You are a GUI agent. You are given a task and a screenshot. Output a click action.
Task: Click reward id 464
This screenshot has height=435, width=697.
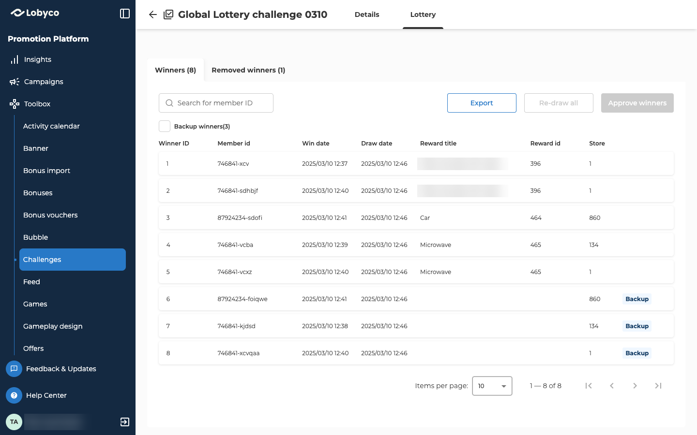(x=536, y=218)
